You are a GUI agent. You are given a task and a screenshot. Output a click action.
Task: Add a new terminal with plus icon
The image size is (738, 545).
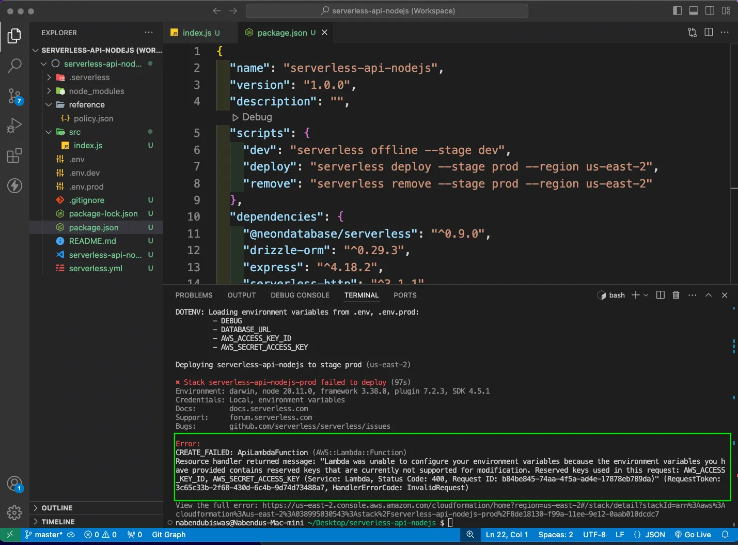[x=636, y=295]
